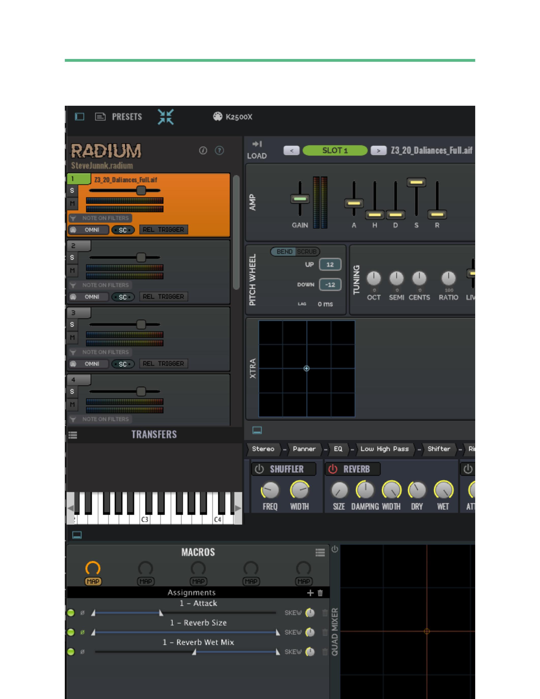Toggle the Reverb power button

tap(333, 469)
